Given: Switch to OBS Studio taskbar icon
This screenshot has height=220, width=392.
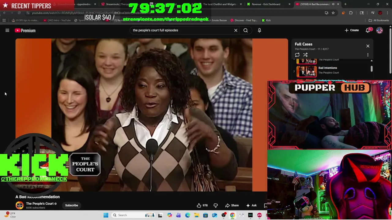Looking at the screenshot, I should coord(224,215).
